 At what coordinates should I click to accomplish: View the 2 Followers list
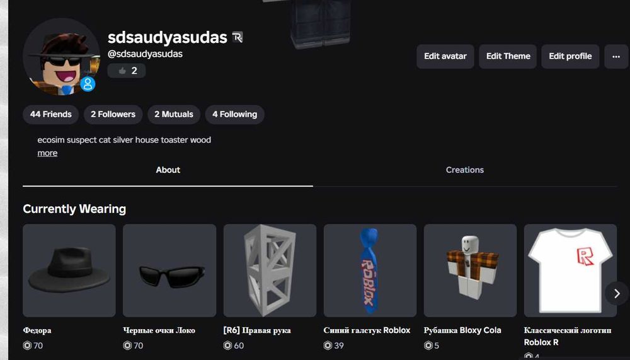113,114
